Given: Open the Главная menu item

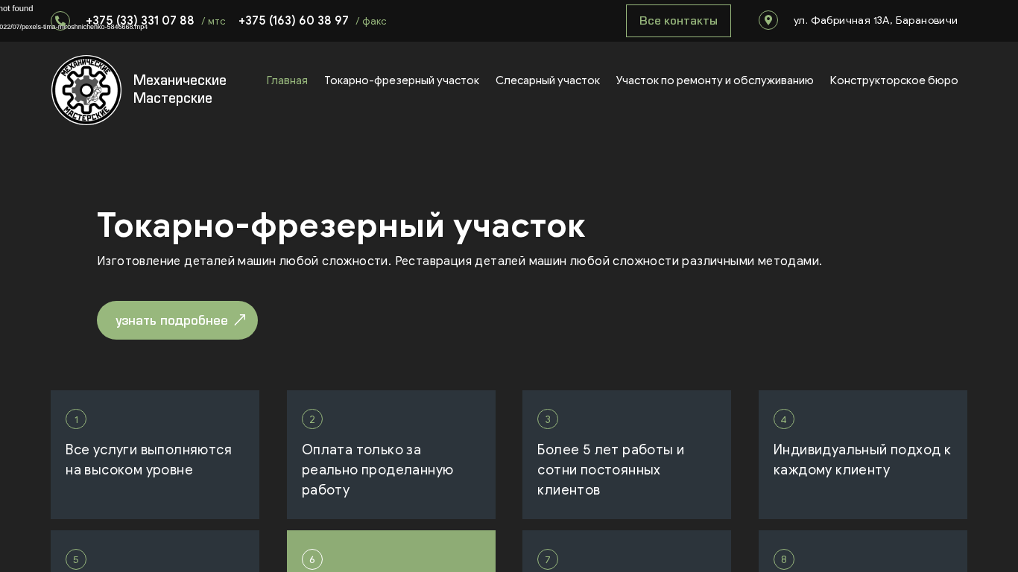Looking at the screenshot, I should (287, 80).
